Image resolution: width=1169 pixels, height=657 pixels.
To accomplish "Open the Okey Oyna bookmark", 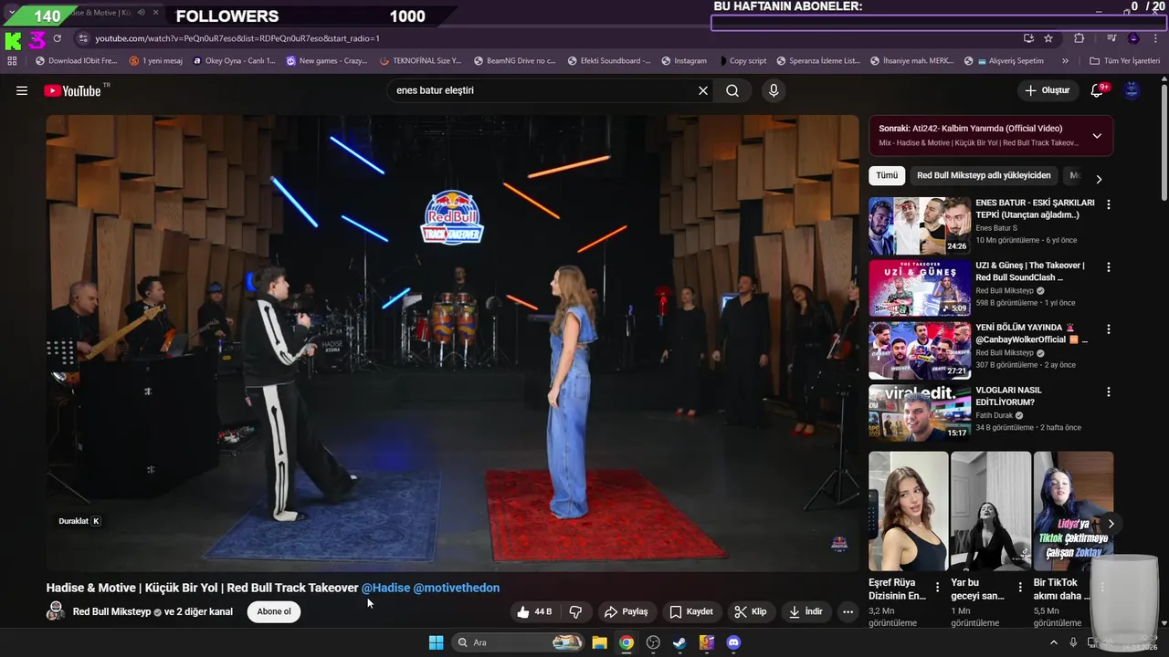I will 234,61.
